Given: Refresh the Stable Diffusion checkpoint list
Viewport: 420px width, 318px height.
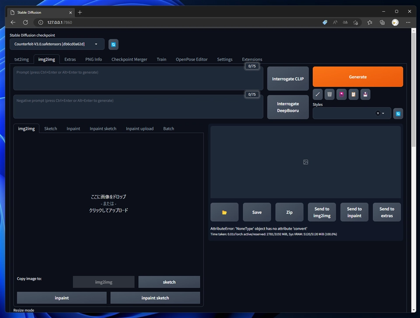Looking at the screenshot, I should [113, 45].
